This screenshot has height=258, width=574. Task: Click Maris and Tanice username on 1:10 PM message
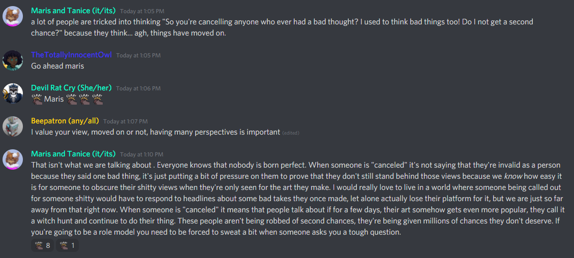click(x=73, y=154)
